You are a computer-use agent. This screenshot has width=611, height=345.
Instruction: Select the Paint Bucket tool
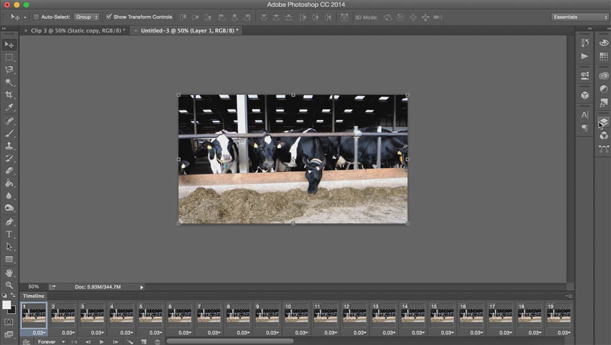point(9,183)
